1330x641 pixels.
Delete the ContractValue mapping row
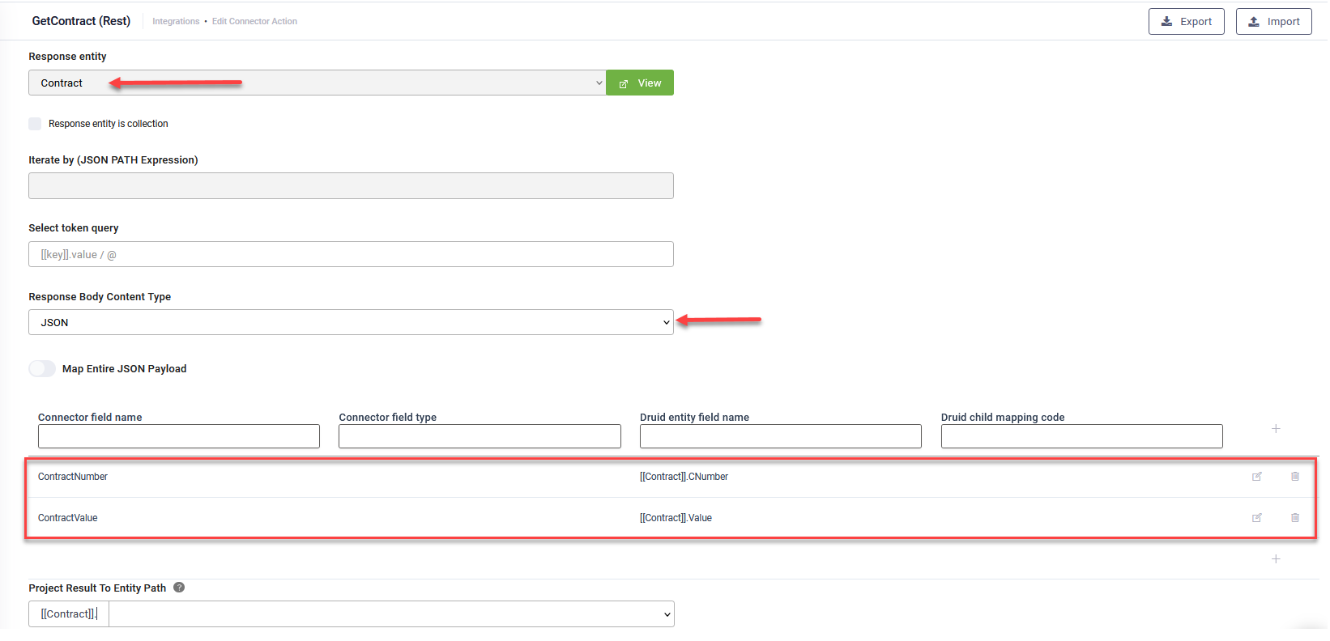[1295, 518]
